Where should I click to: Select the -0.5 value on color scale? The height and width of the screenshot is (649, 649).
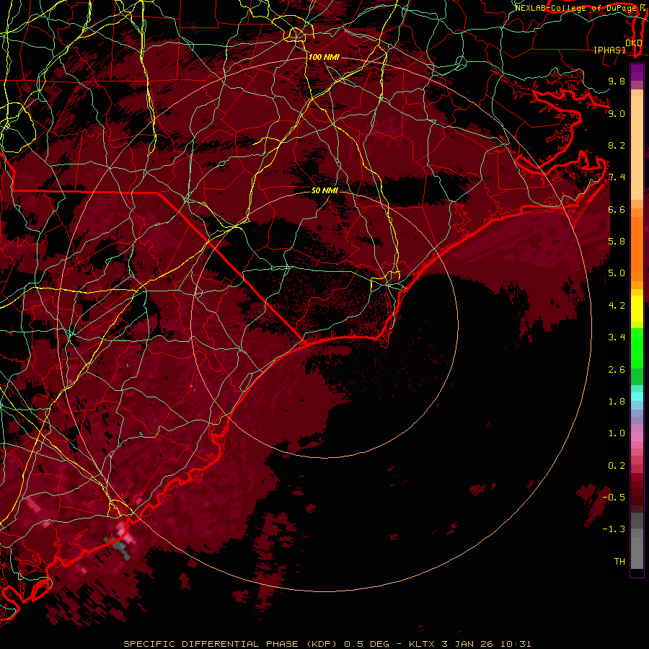click(x=614, y=498)
